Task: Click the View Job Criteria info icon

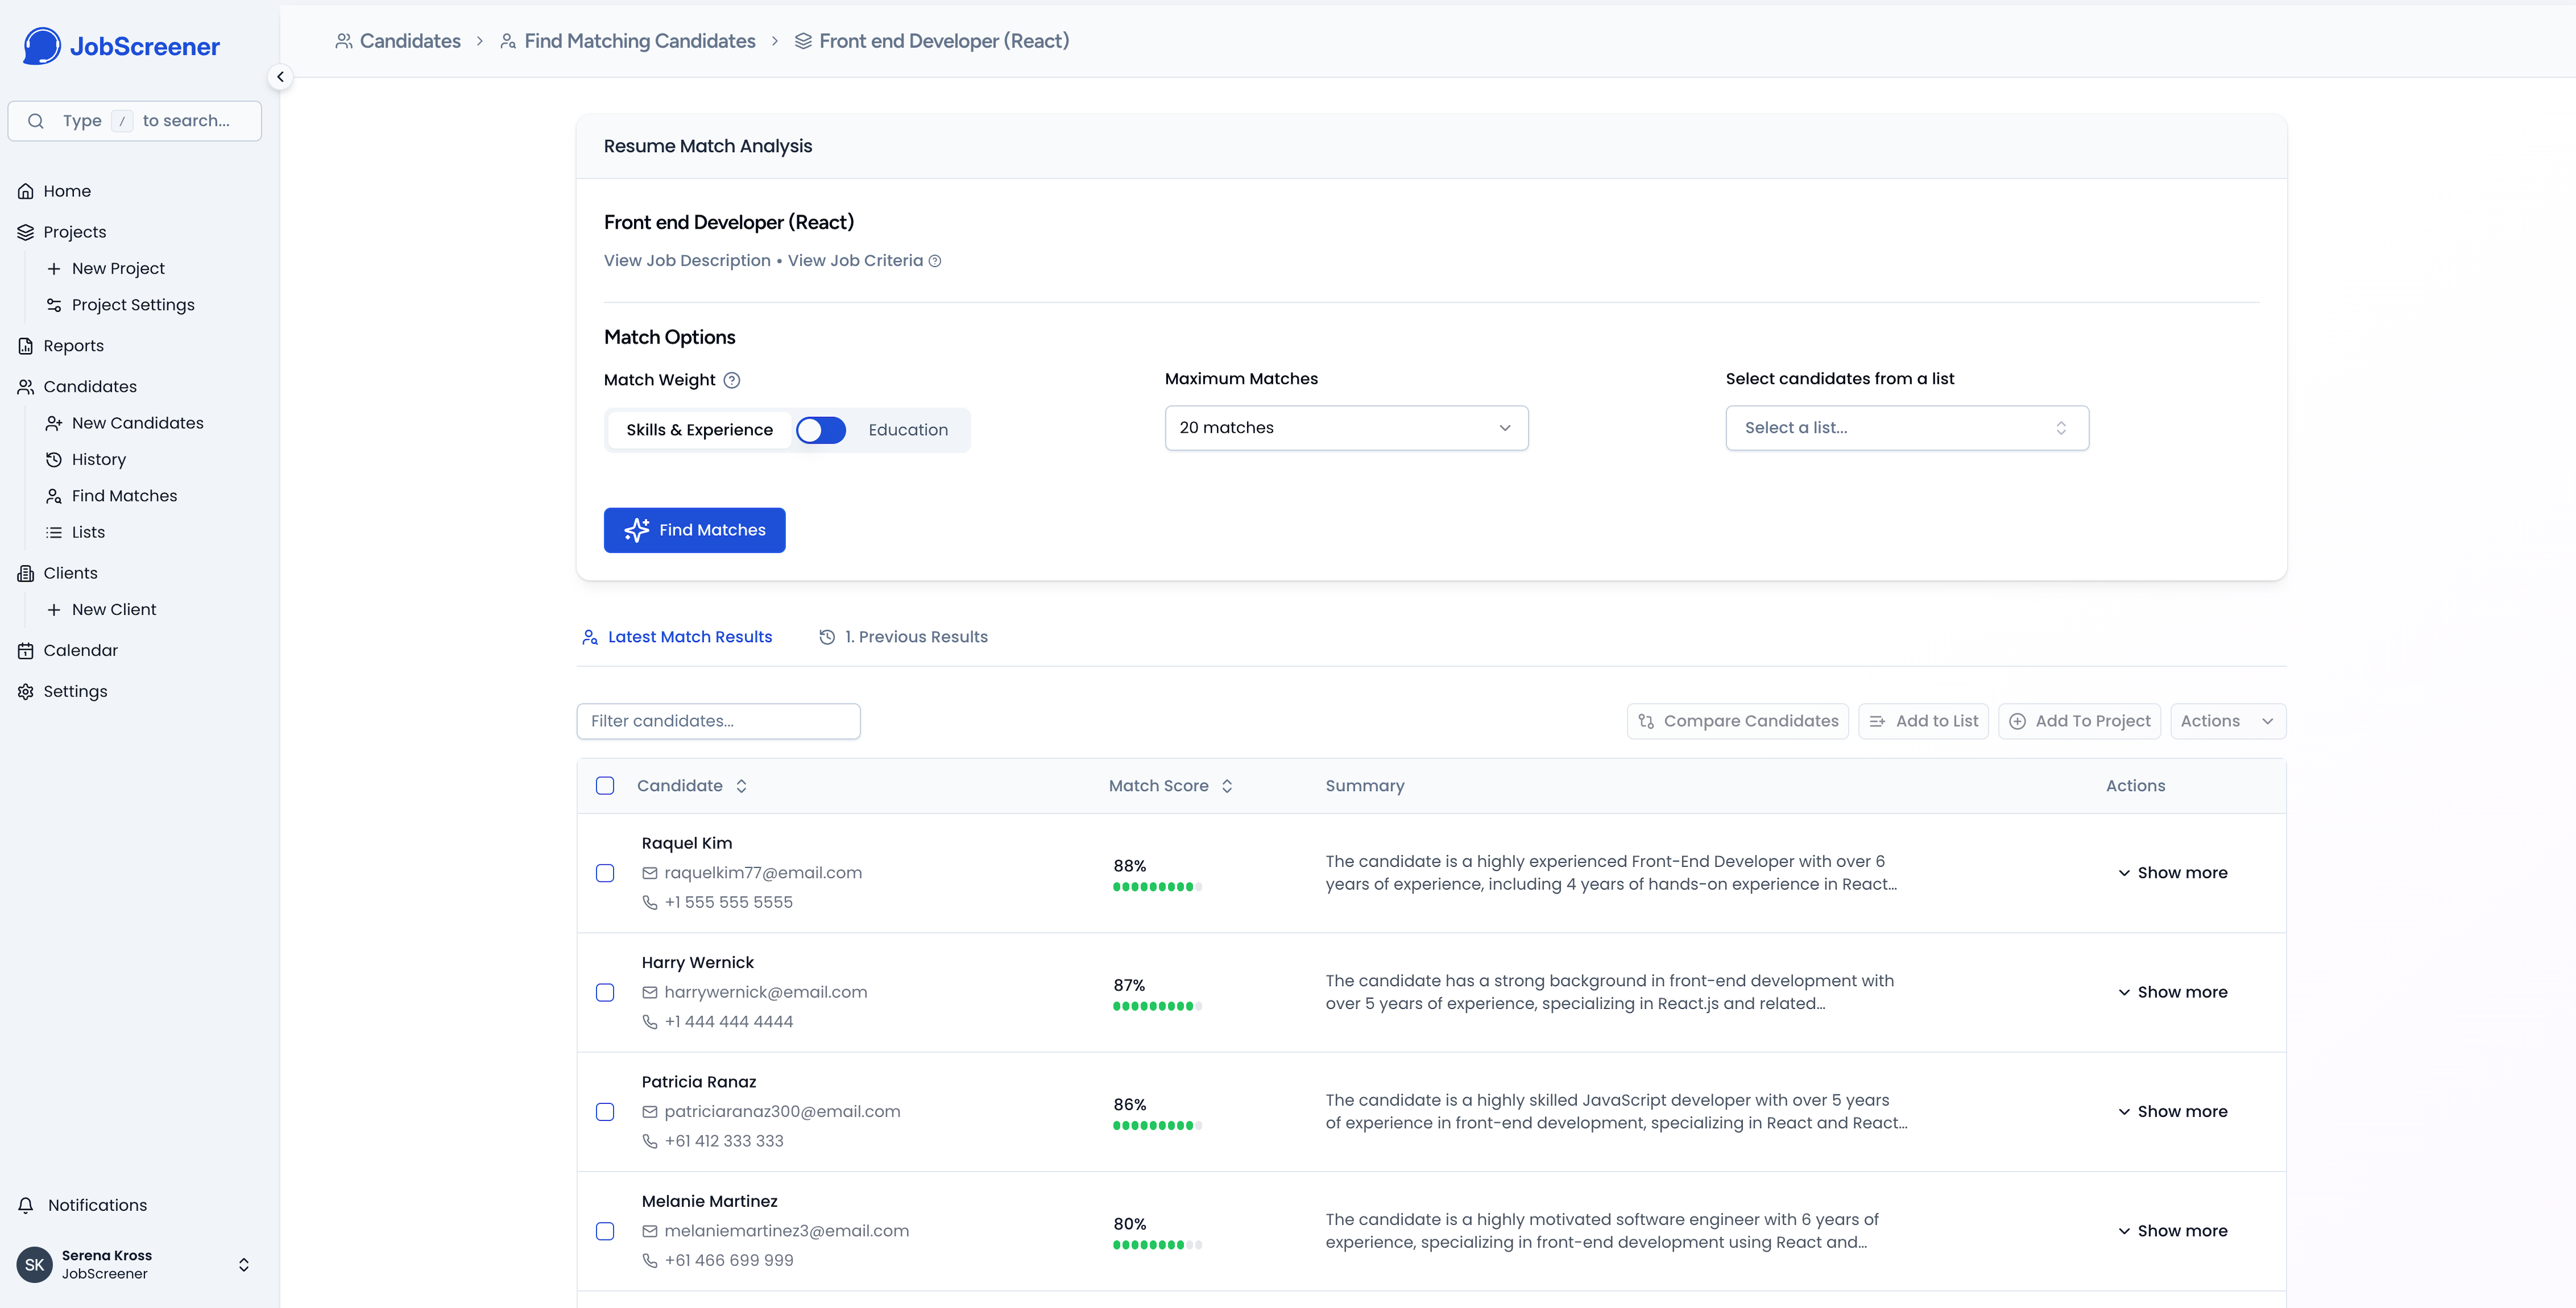Action: pos(935,261)
